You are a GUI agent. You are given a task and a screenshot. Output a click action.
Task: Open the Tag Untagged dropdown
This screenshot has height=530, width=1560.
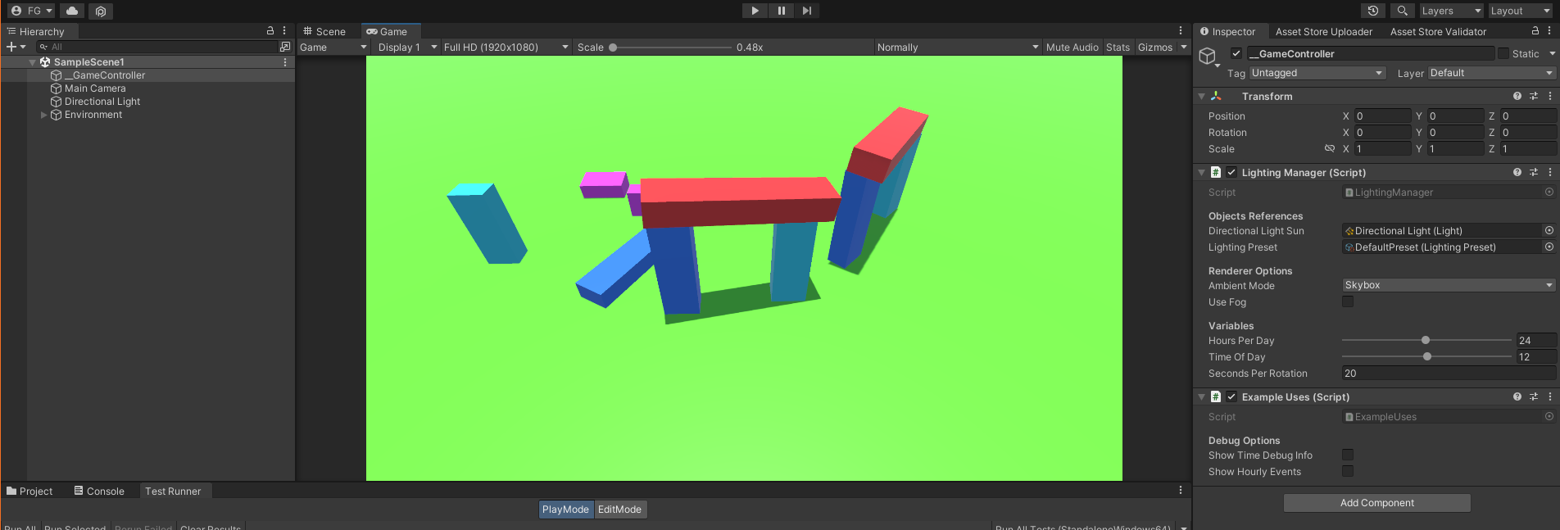click(1317, 73)
